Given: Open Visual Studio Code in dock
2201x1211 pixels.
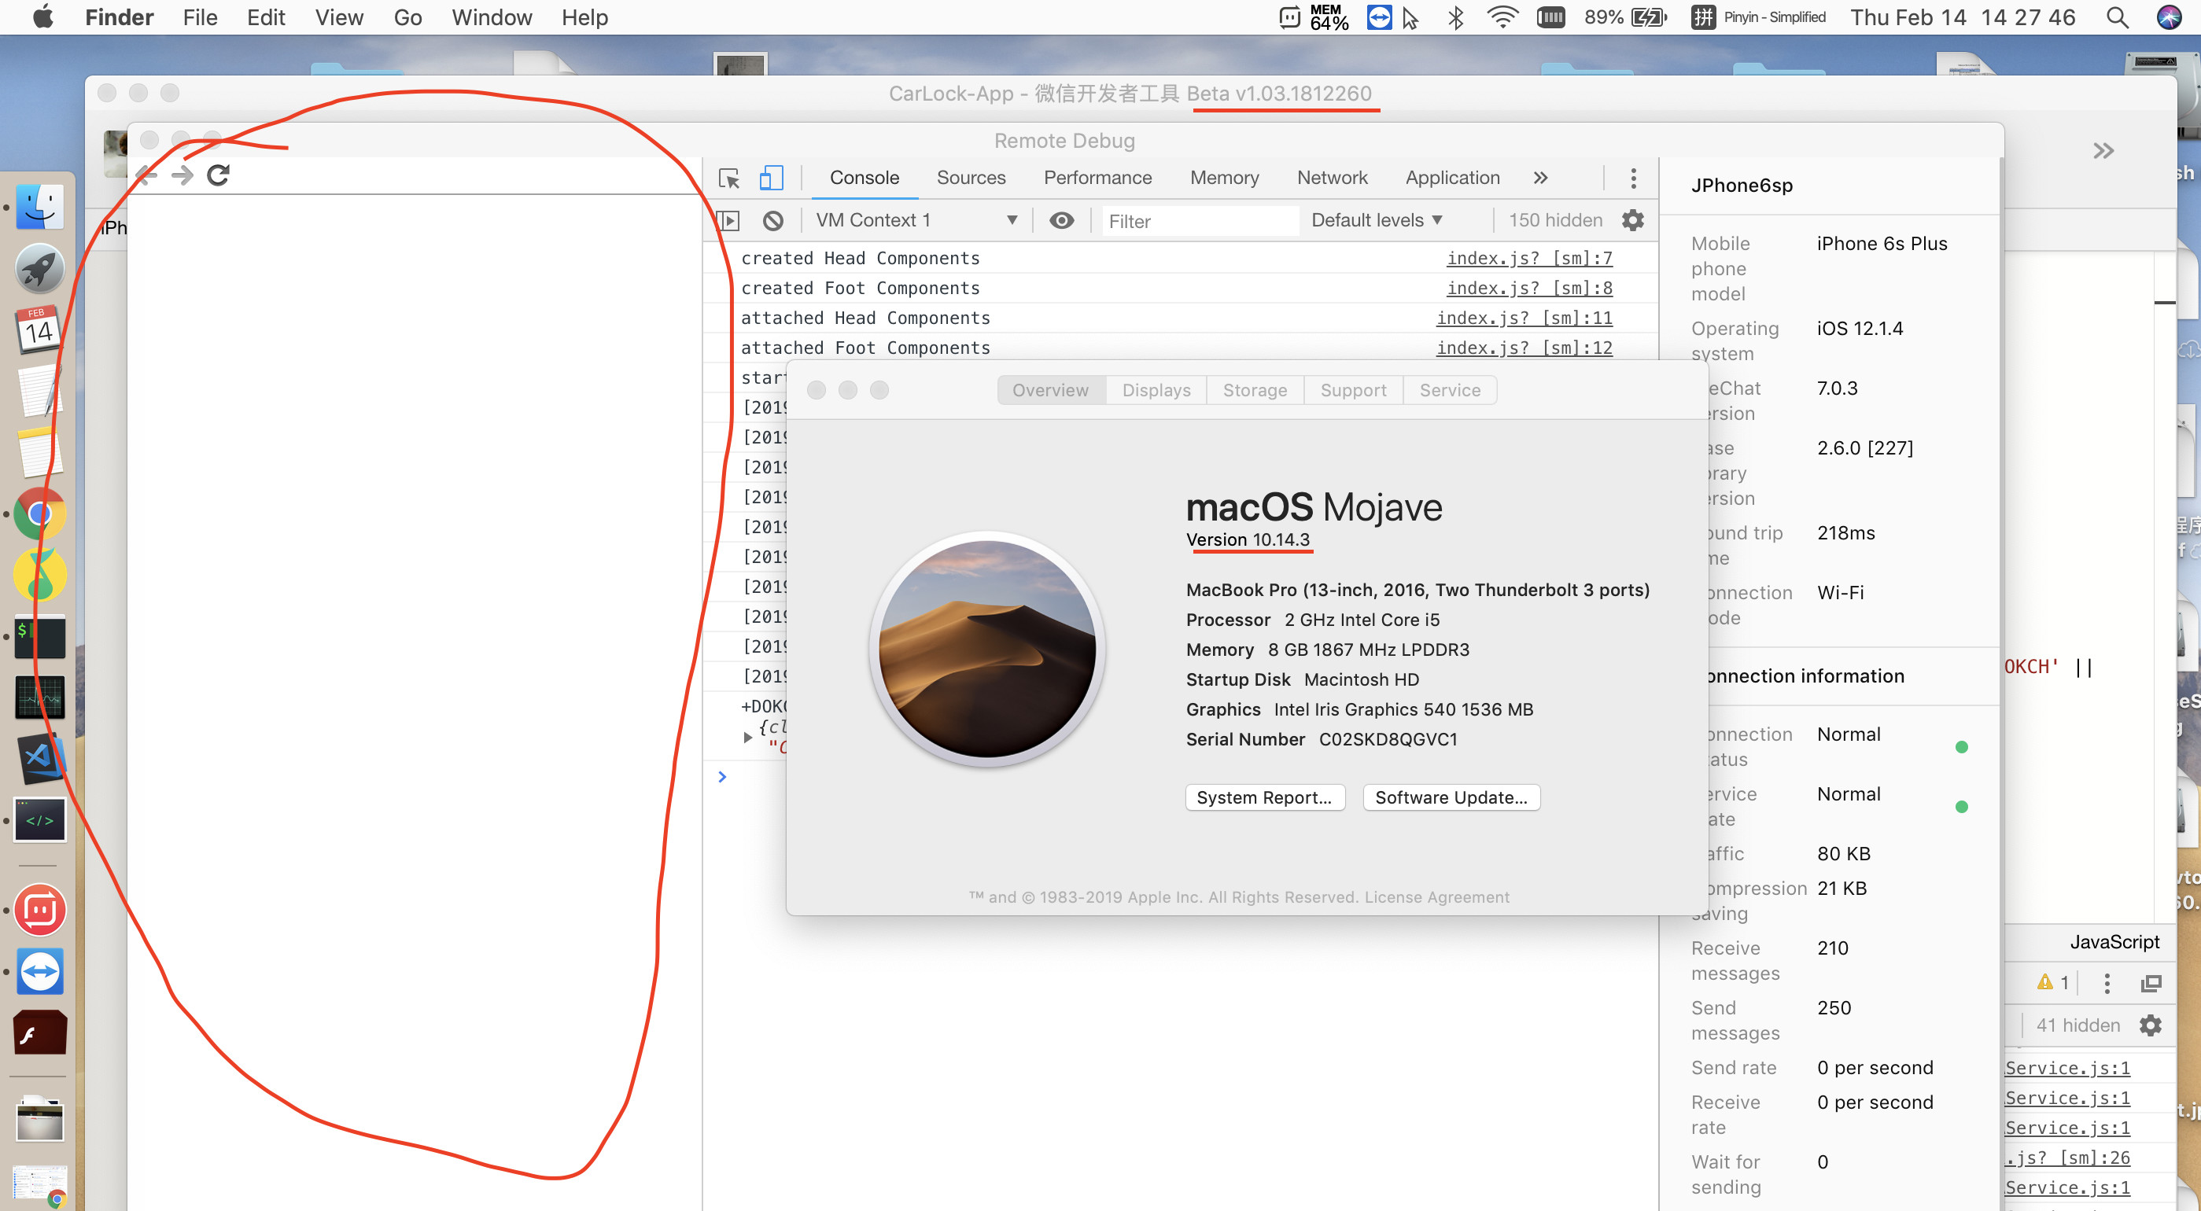Looking at the screenshot, I should tap(40, 758).
